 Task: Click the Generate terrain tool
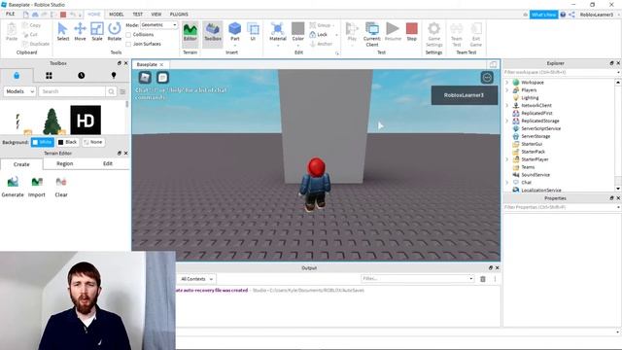(x=13, y=187)
